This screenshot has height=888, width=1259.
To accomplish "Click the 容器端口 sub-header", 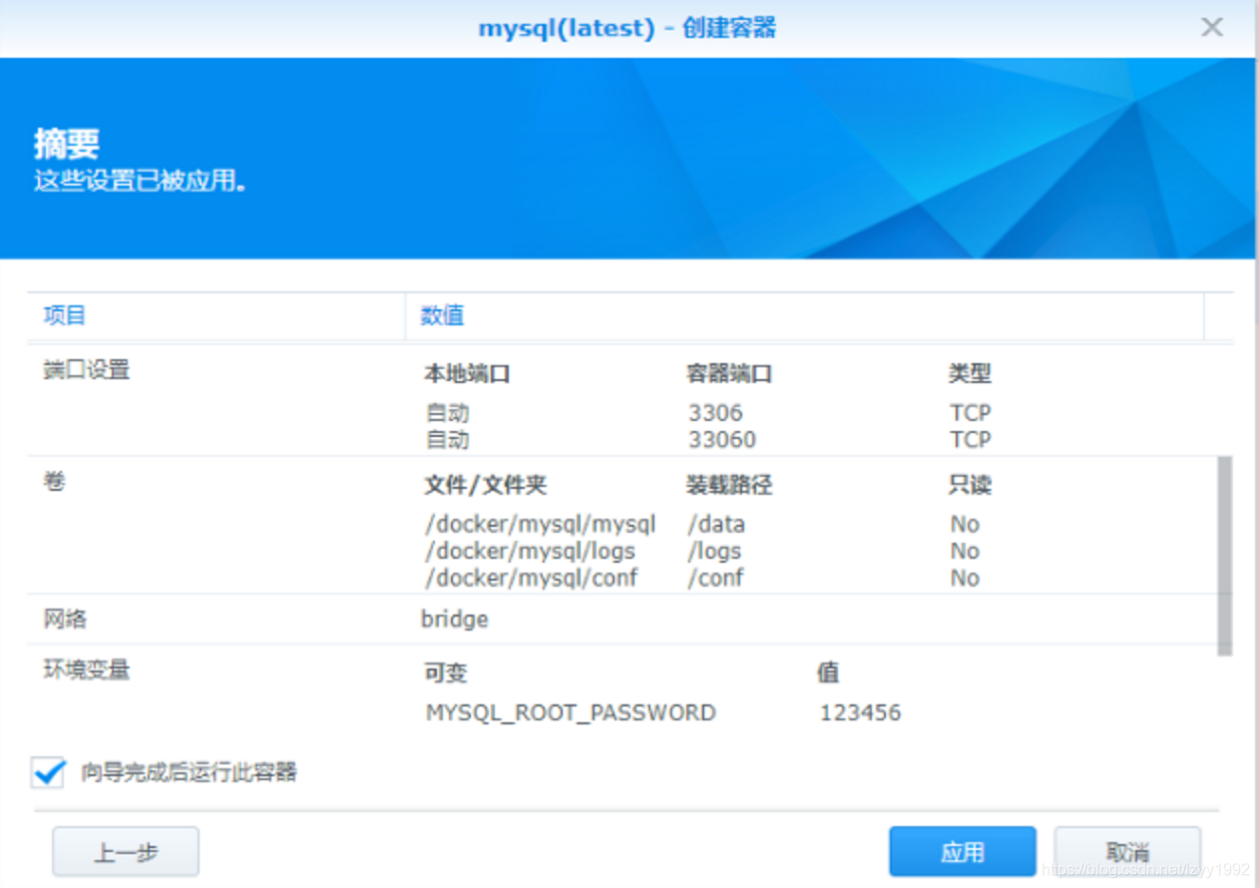I will pos(730,374).
